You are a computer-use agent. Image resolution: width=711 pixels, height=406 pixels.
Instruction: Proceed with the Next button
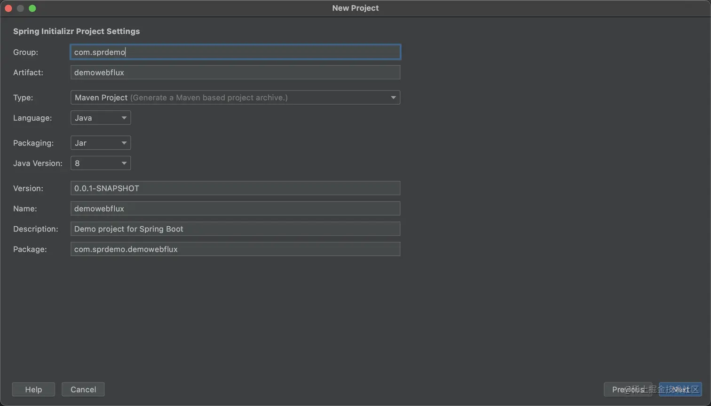(680, 390)
